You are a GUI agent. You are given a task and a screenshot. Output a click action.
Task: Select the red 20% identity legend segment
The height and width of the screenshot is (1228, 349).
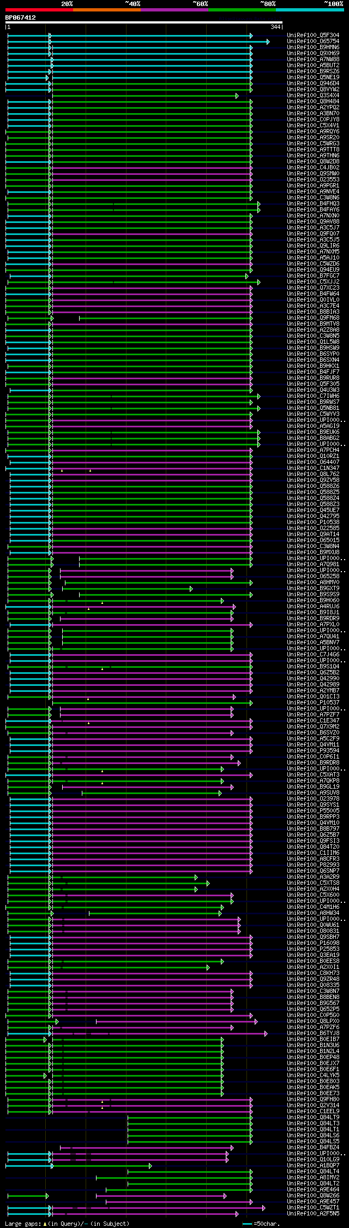[39, 10]
